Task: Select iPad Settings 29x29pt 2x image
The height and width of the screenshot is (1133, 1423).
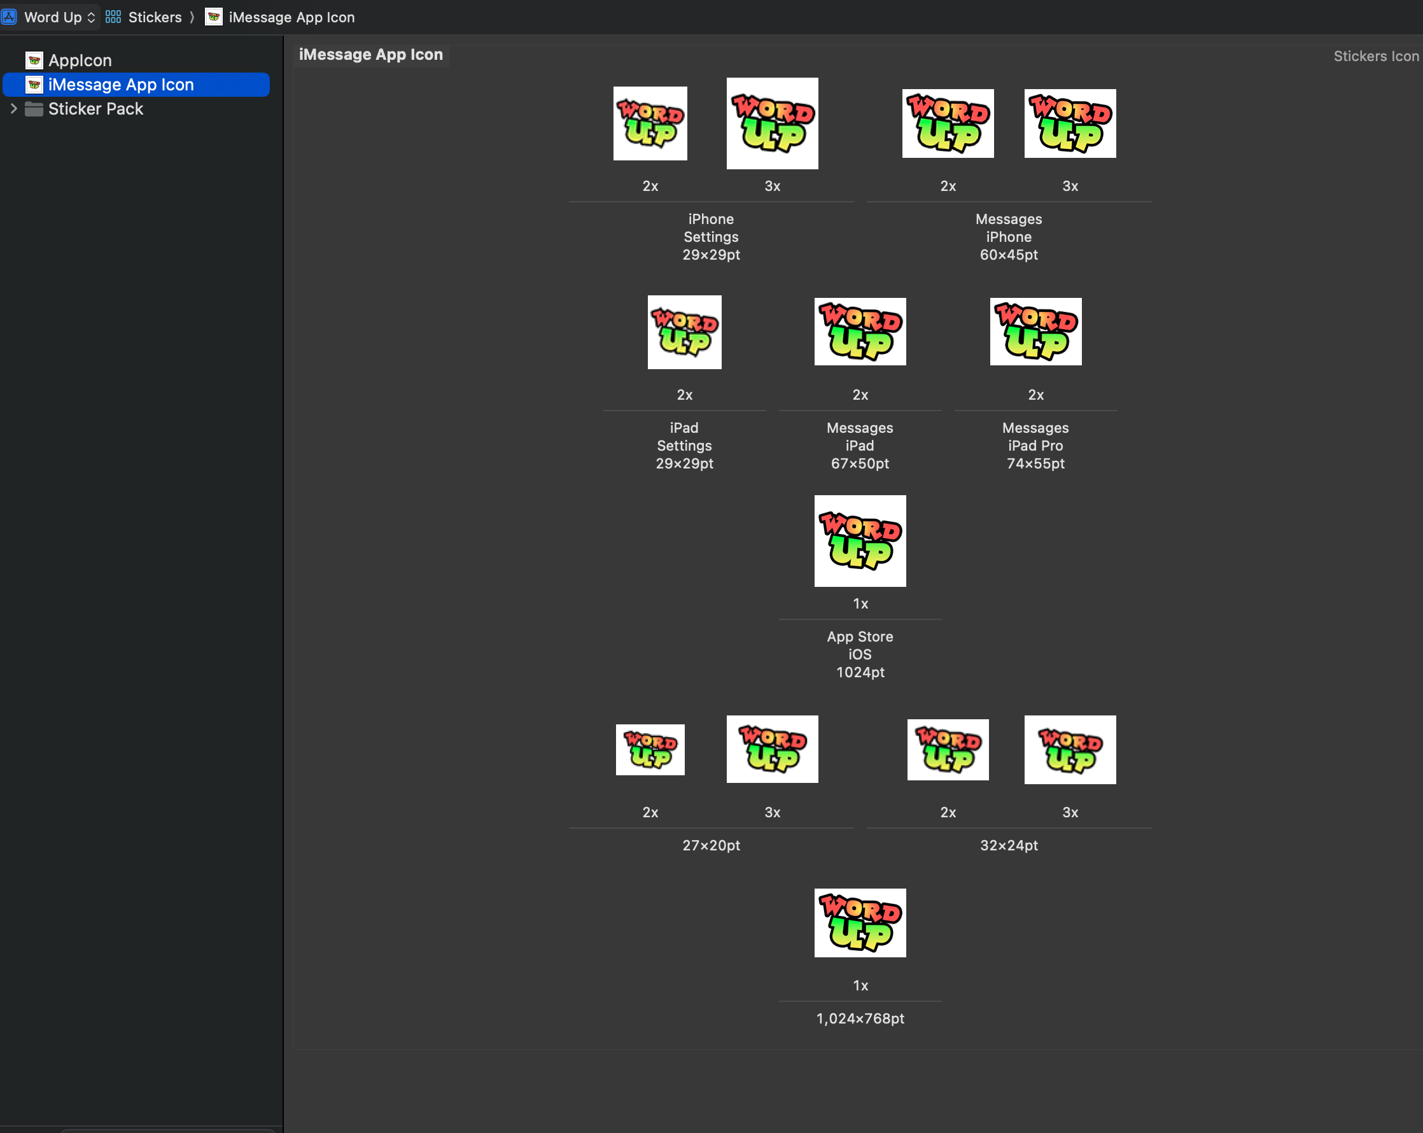Action: click(683, 332)
